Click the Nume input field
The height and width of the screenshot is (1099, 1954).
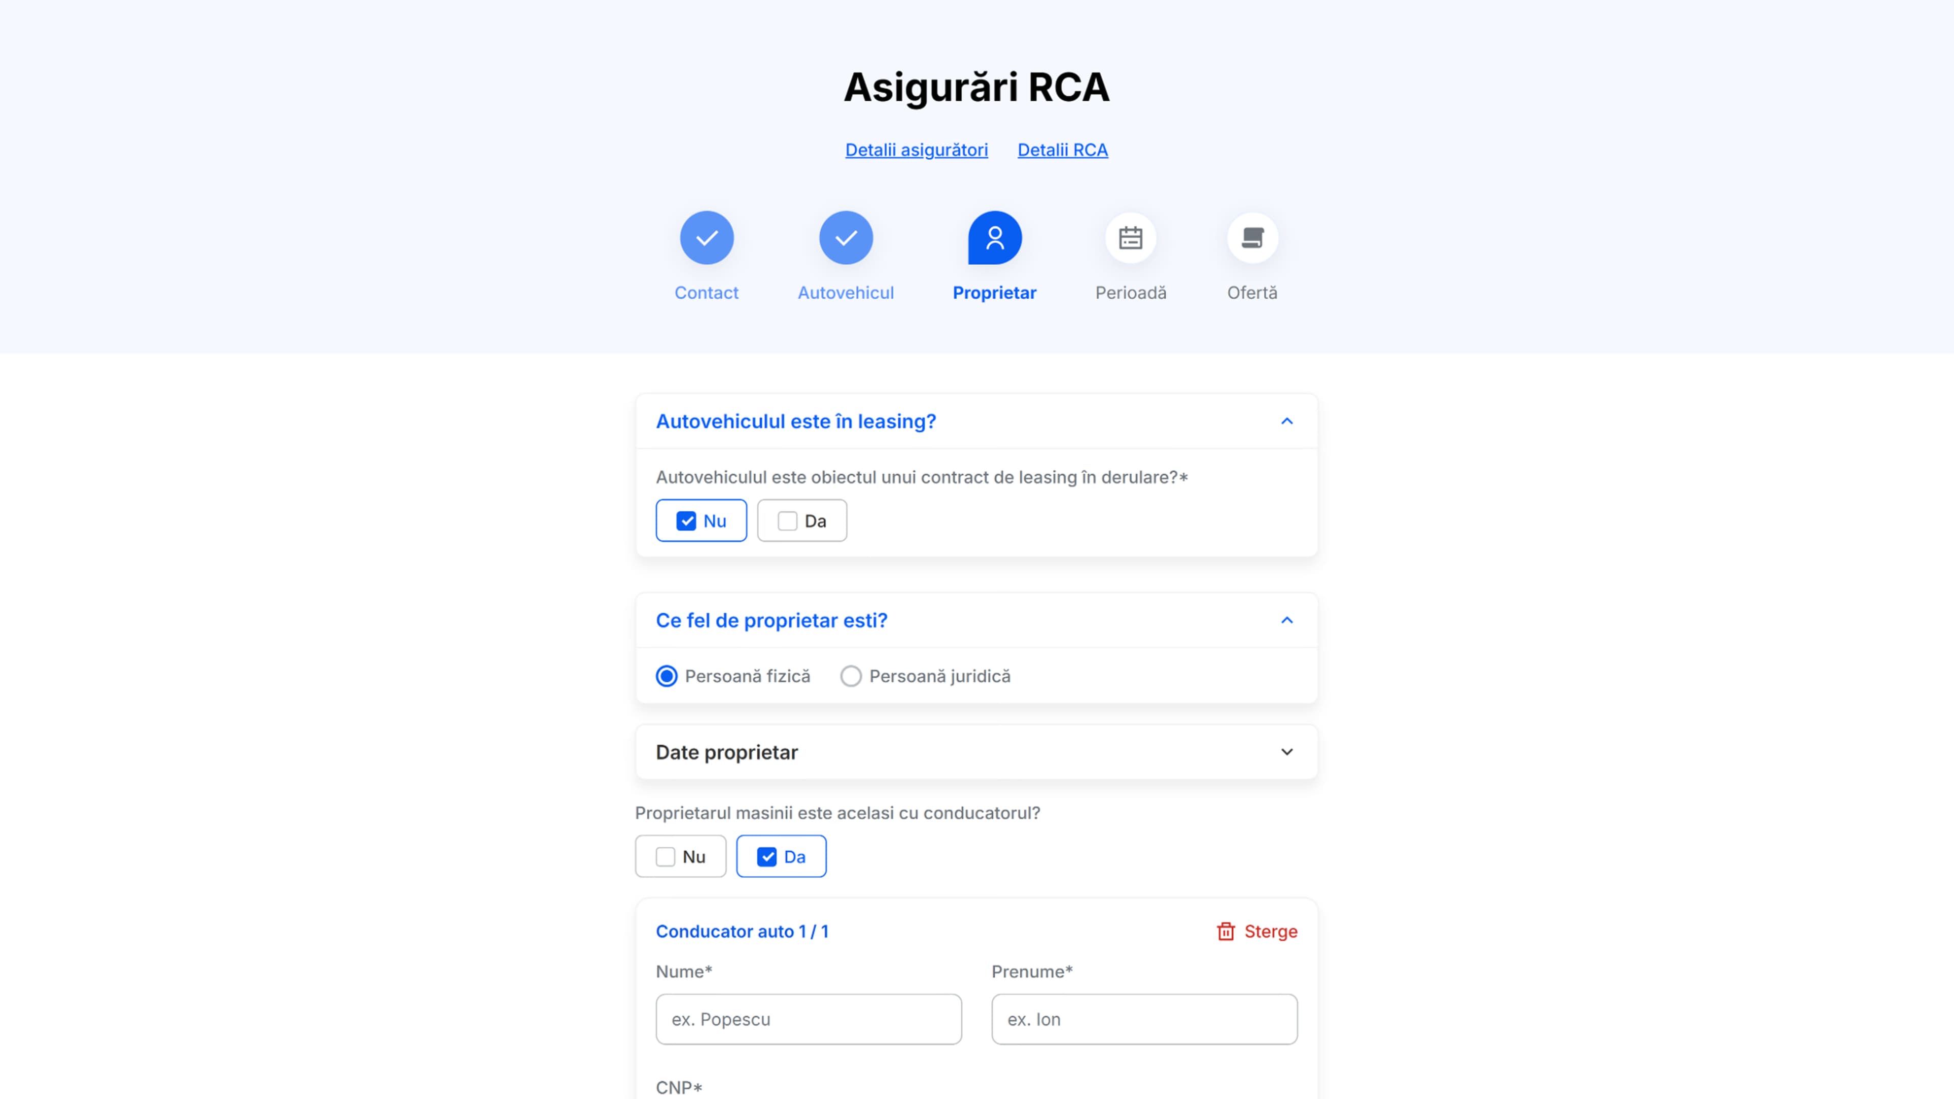point(809,1019)
